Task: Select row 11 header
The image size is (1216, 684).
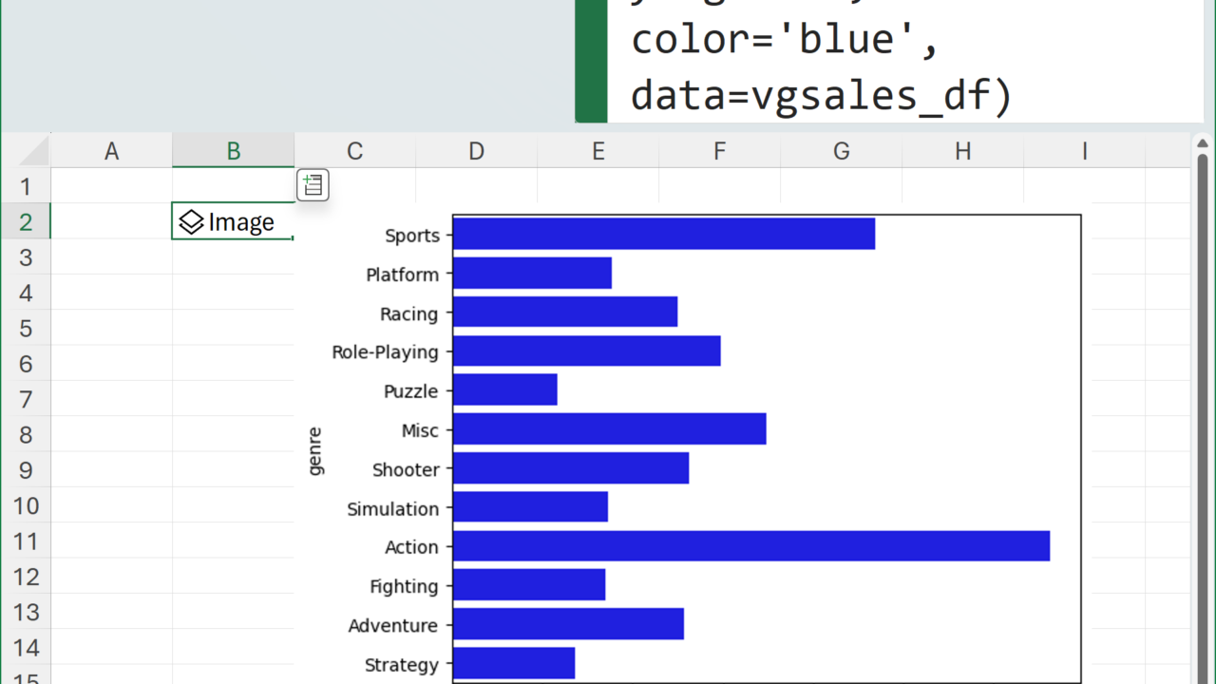Action: [26, 541]
